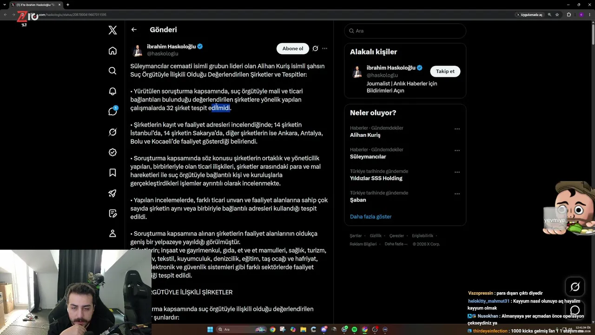
Task: Open Spotify from the taskbar
Action: [x=355, y=329]
